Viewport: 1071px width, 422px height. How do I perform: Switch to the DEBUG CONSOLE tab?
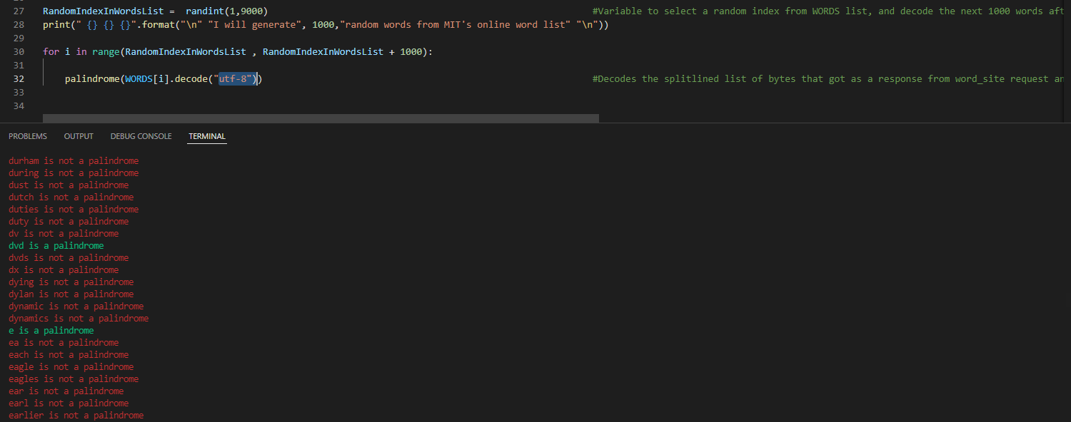[x=141, y=136]
